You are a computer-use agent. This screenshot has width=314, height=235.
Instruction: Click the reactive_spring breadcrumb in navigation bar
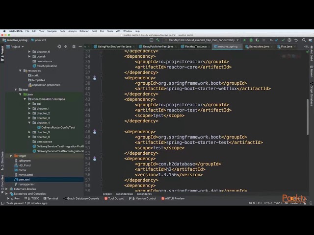[x=15, y=40]
